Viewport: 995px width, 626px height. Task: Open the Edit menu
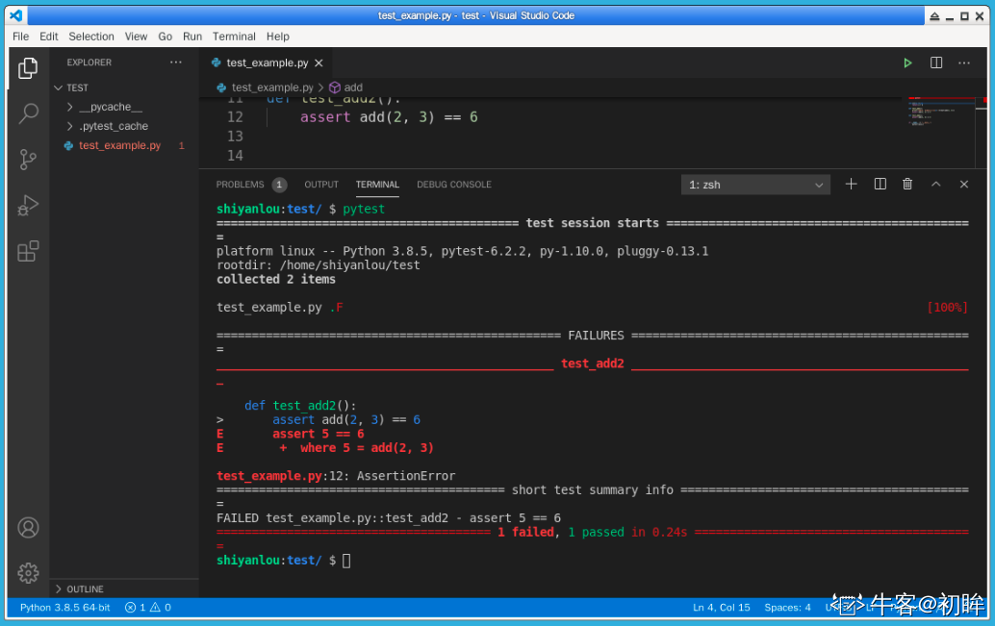coord(49,37)
